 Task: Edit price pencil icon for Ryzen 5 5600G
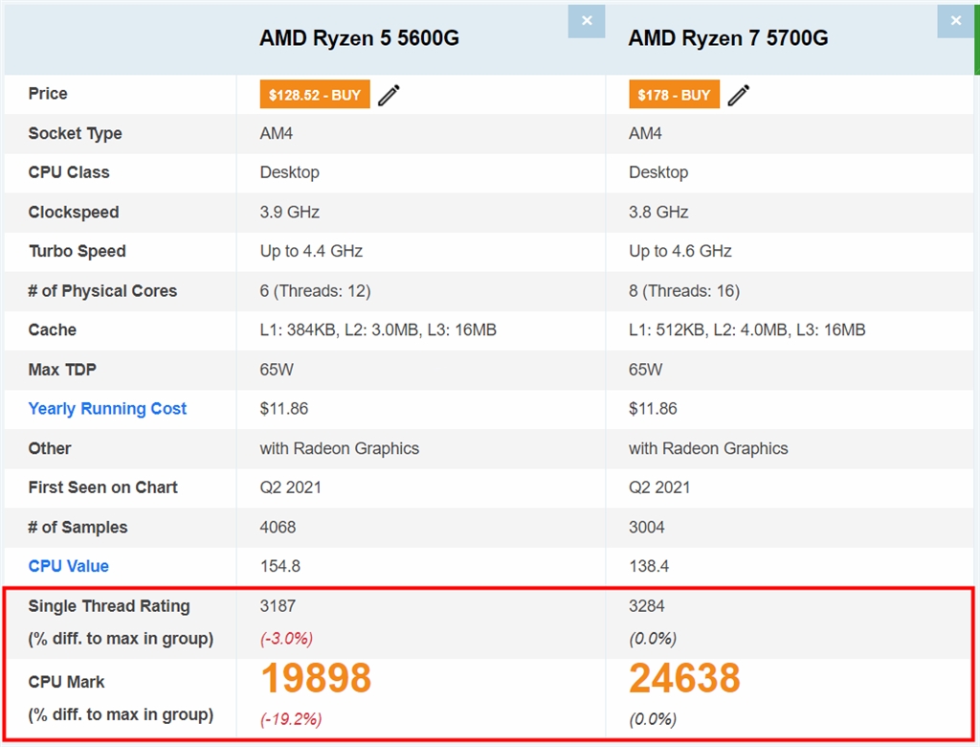coord(389,95)
